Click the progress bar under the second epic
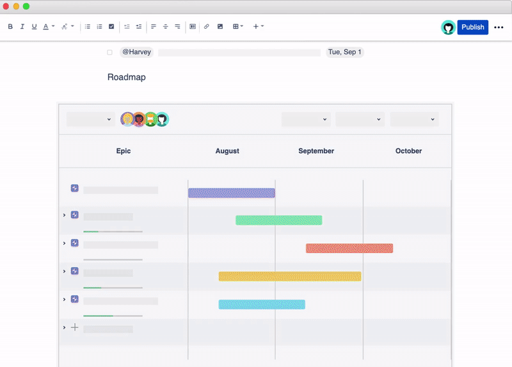Screen dimensions: 512x367 coord(113,232)
